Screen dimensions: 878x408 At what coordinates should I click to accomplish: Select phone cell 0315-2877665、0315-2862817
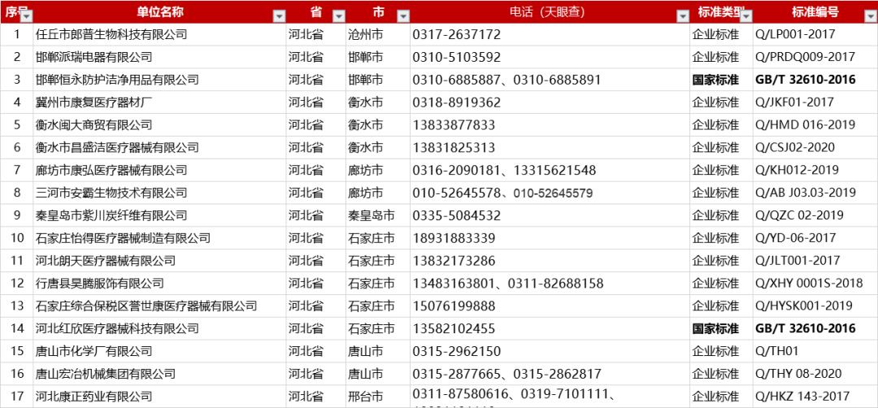pos(550,374)
